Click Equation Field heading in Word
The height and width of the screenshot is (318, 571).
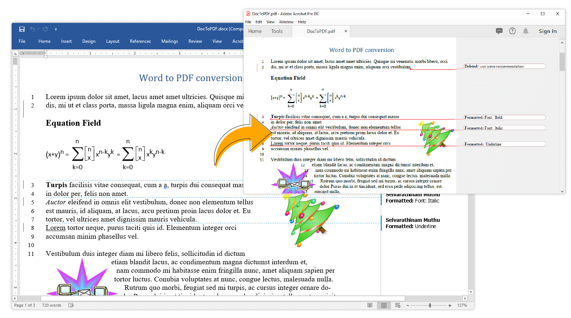pos(73,123)
